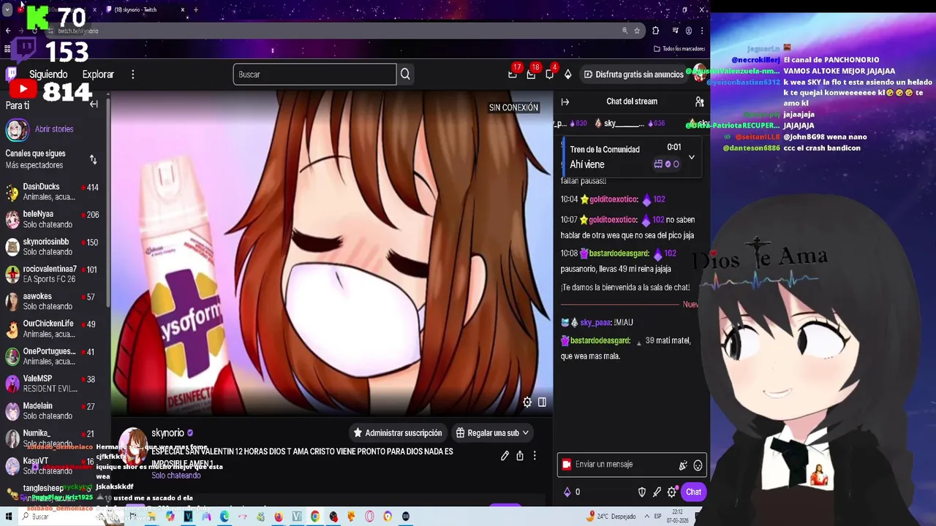Click sky_paaa username in chat
The width and height of the screenshot is (936, 526).
595,322
